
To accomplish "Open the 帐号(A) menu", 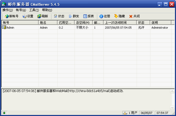I will coord(21,10).
